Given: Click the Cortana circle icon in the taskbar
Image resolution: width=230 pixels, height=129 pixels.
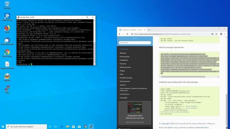Looking at the screenshot, I should pos(50,126).
